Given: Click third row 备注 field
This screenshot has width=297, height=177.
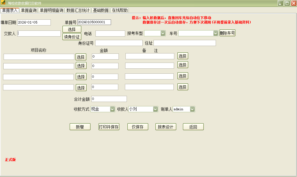Looking at the screenshot, I should (149, 76).
